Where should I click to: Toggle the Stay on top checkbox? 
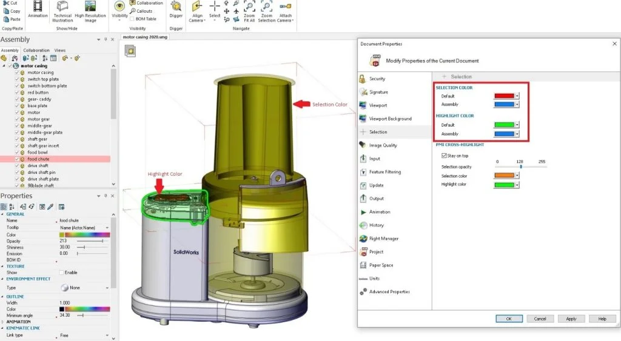click(444, 156)
